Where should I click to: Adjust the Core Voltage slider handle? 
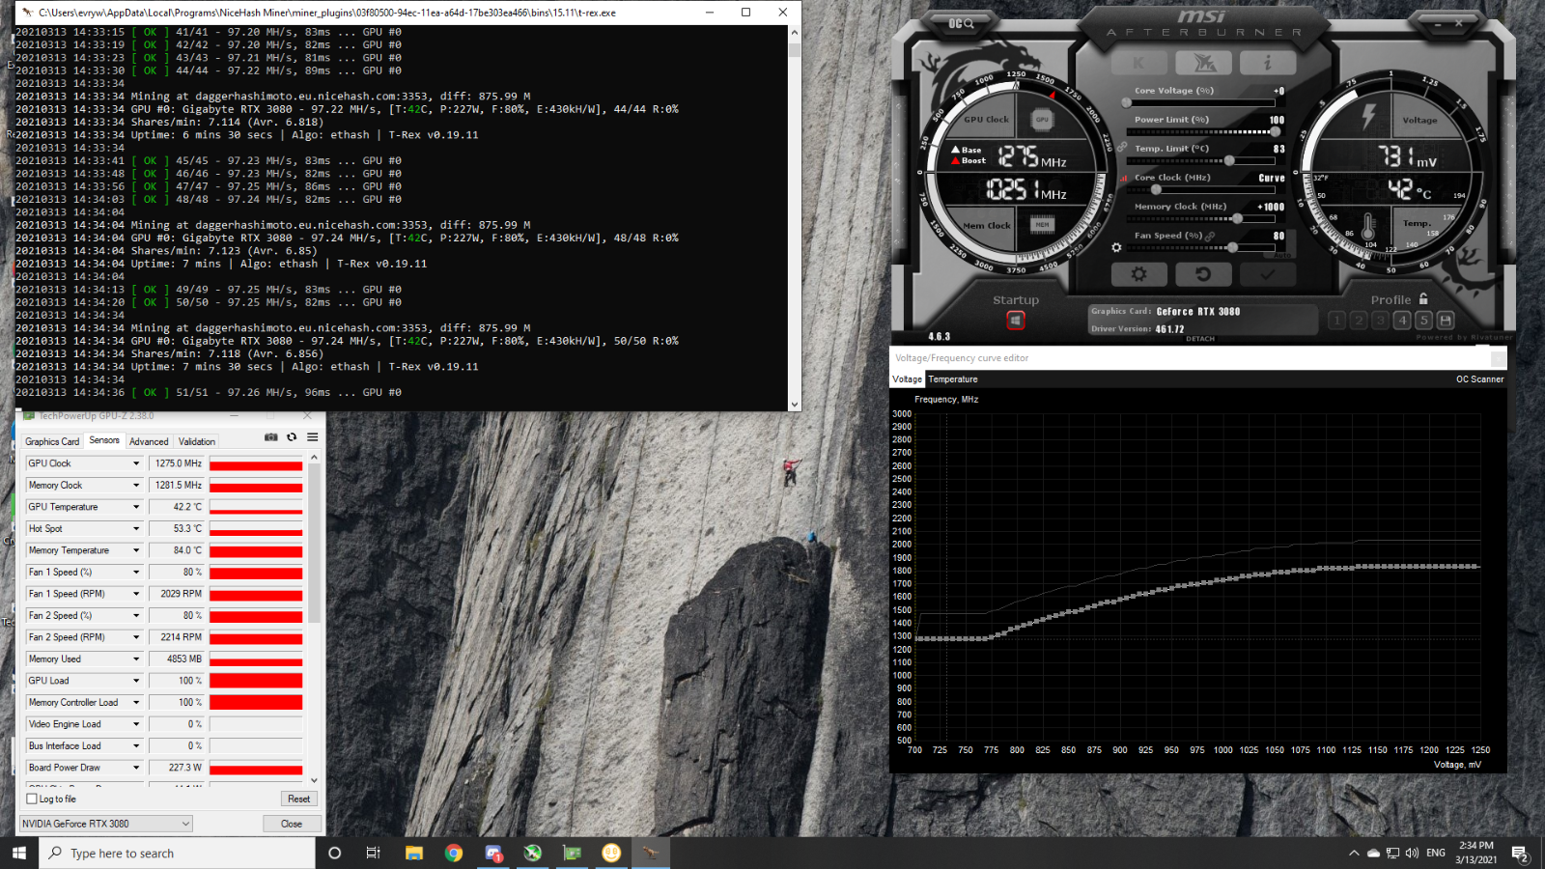pos(1126,102)
